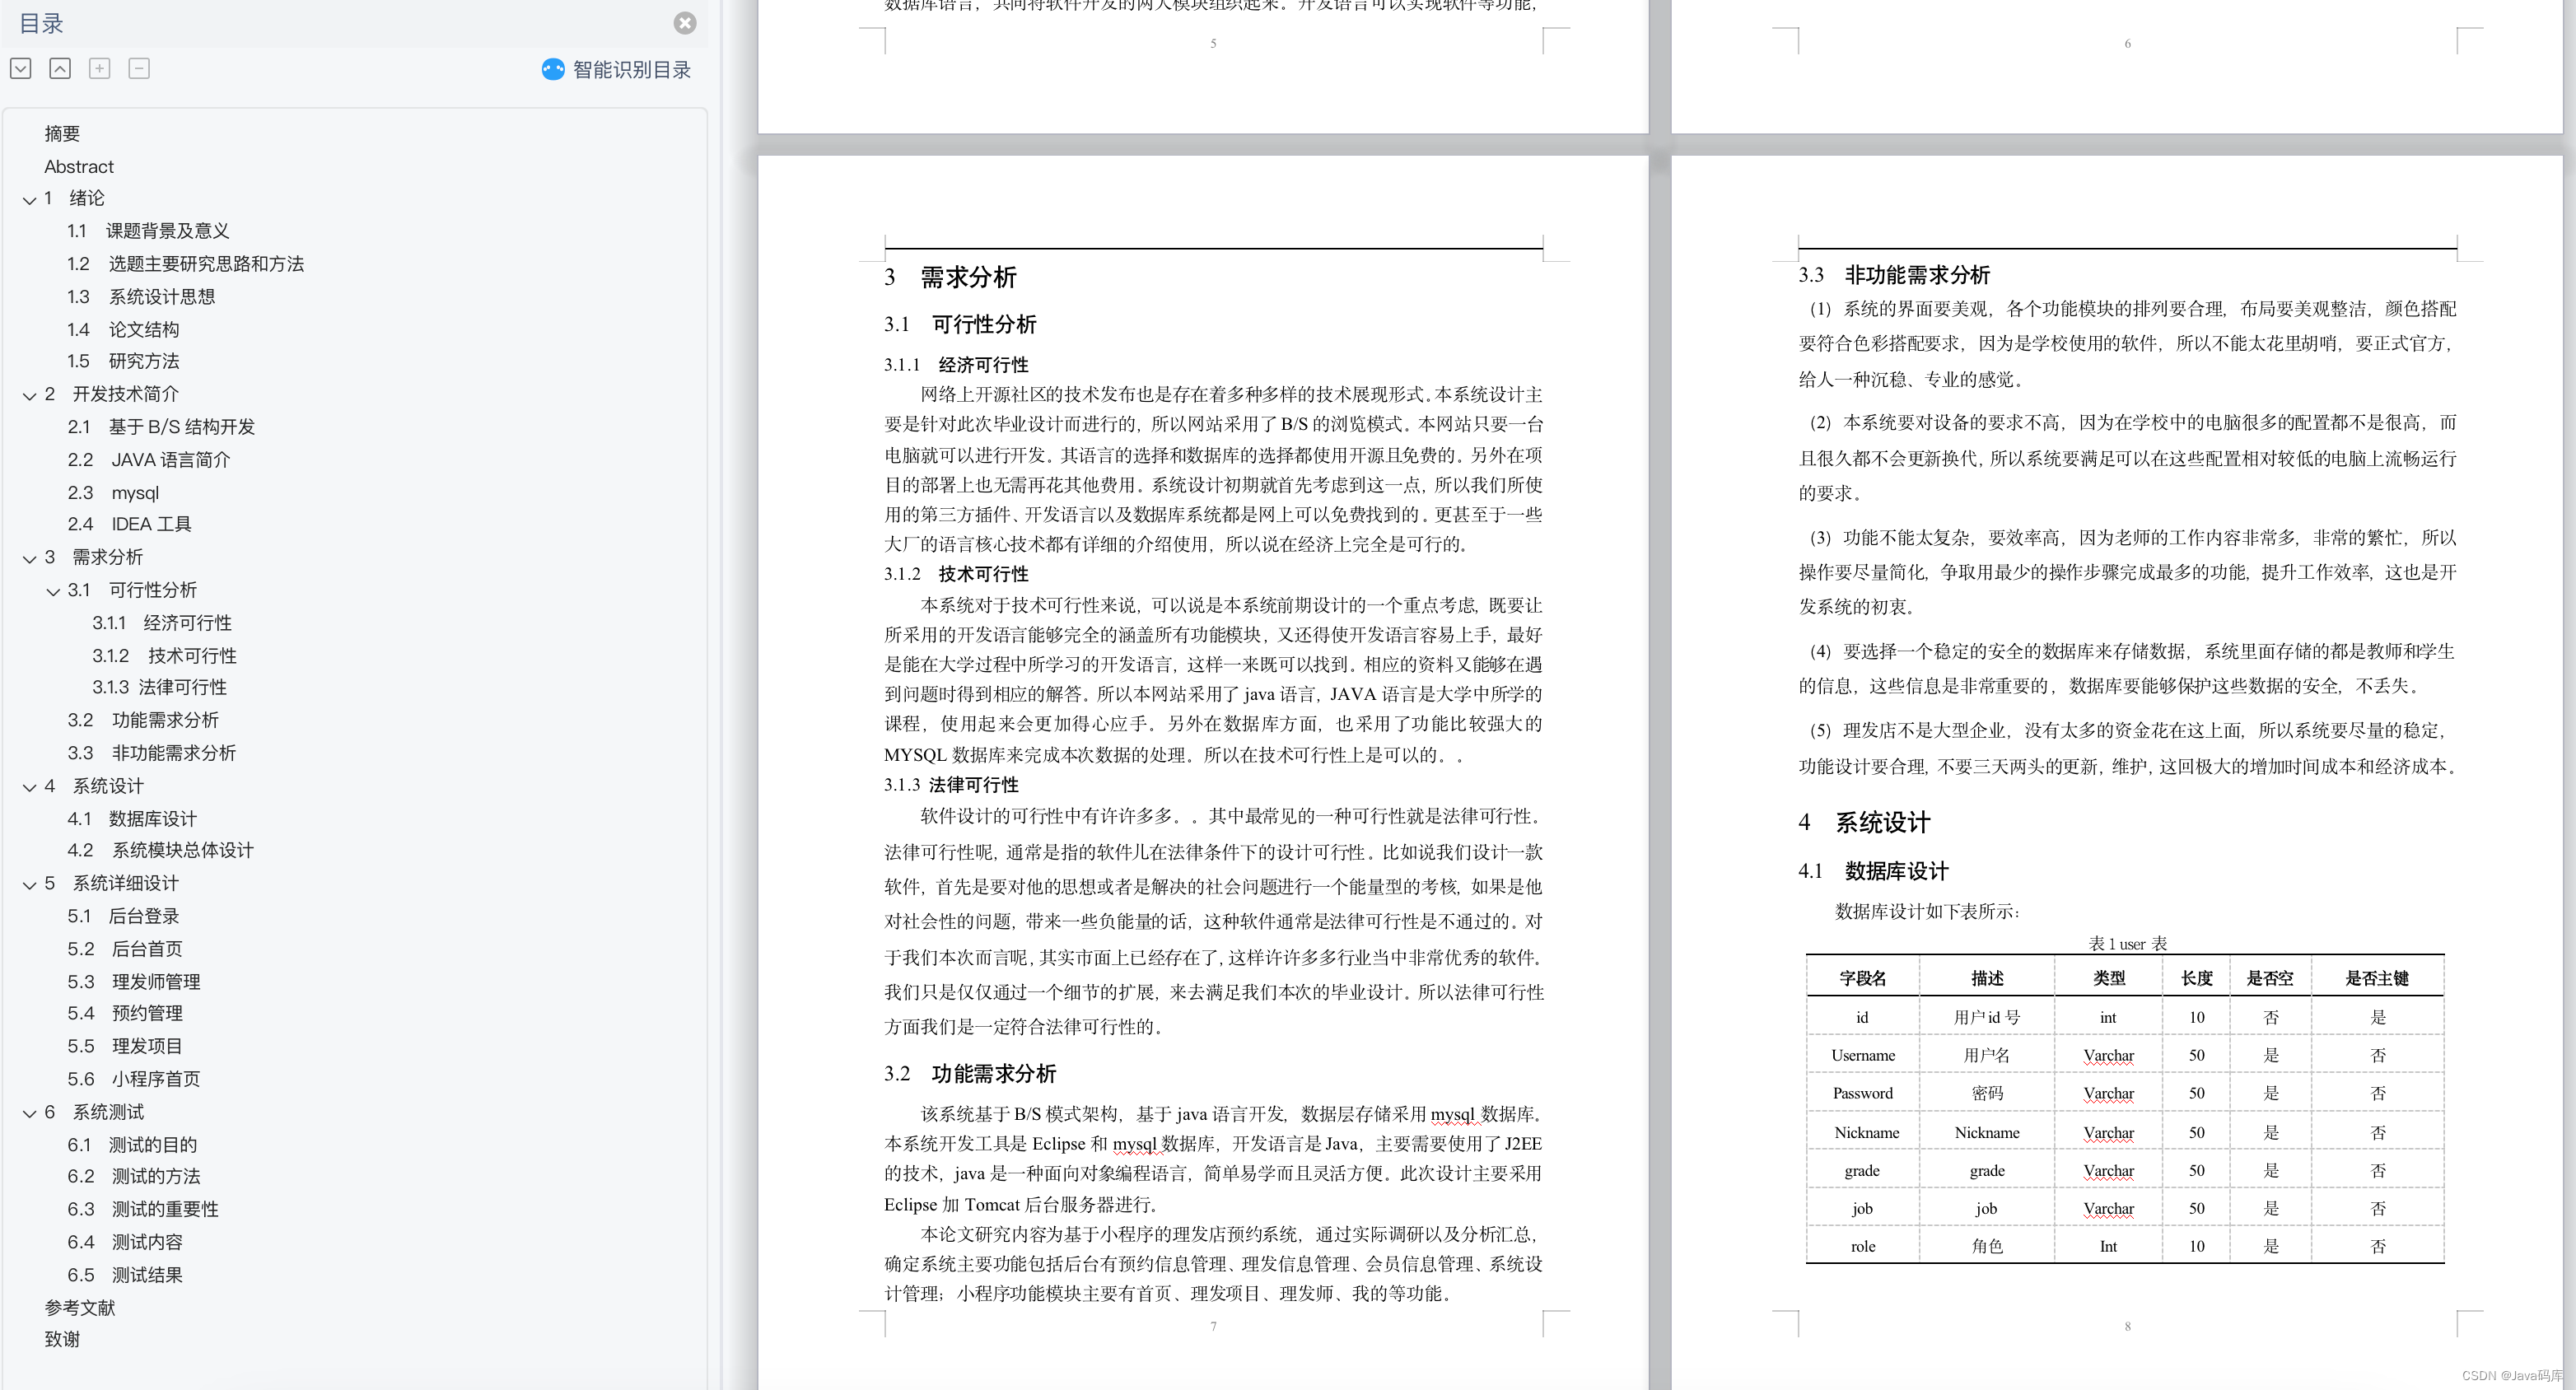Collapse chapter 4 系统设计 chevron
Screen dimensions: 2576x1390
30,787
